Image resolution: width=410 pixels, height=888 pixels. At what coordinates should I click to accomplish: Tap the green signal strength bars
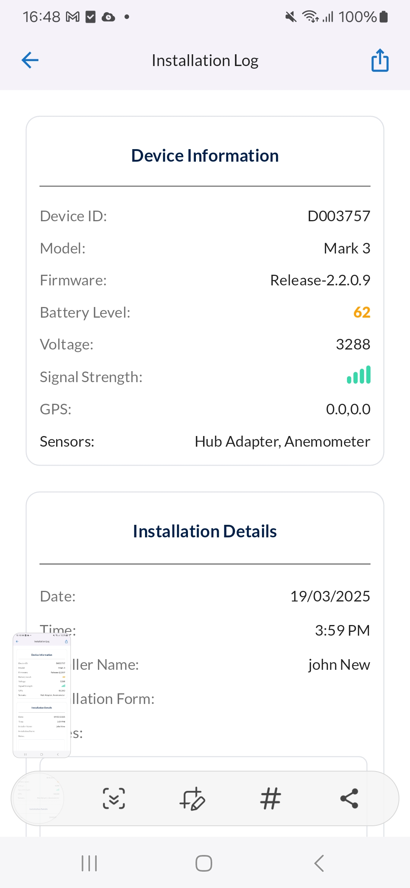[359, 375]
